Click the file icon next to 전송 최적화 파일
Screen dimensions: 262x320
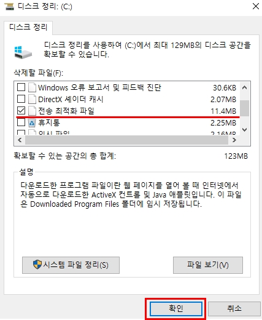click(32, 111)
